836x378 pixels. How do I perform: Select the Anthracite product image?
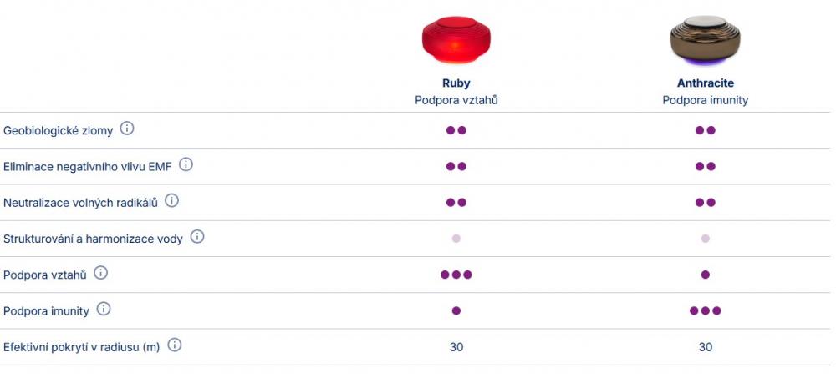[705, 40]
